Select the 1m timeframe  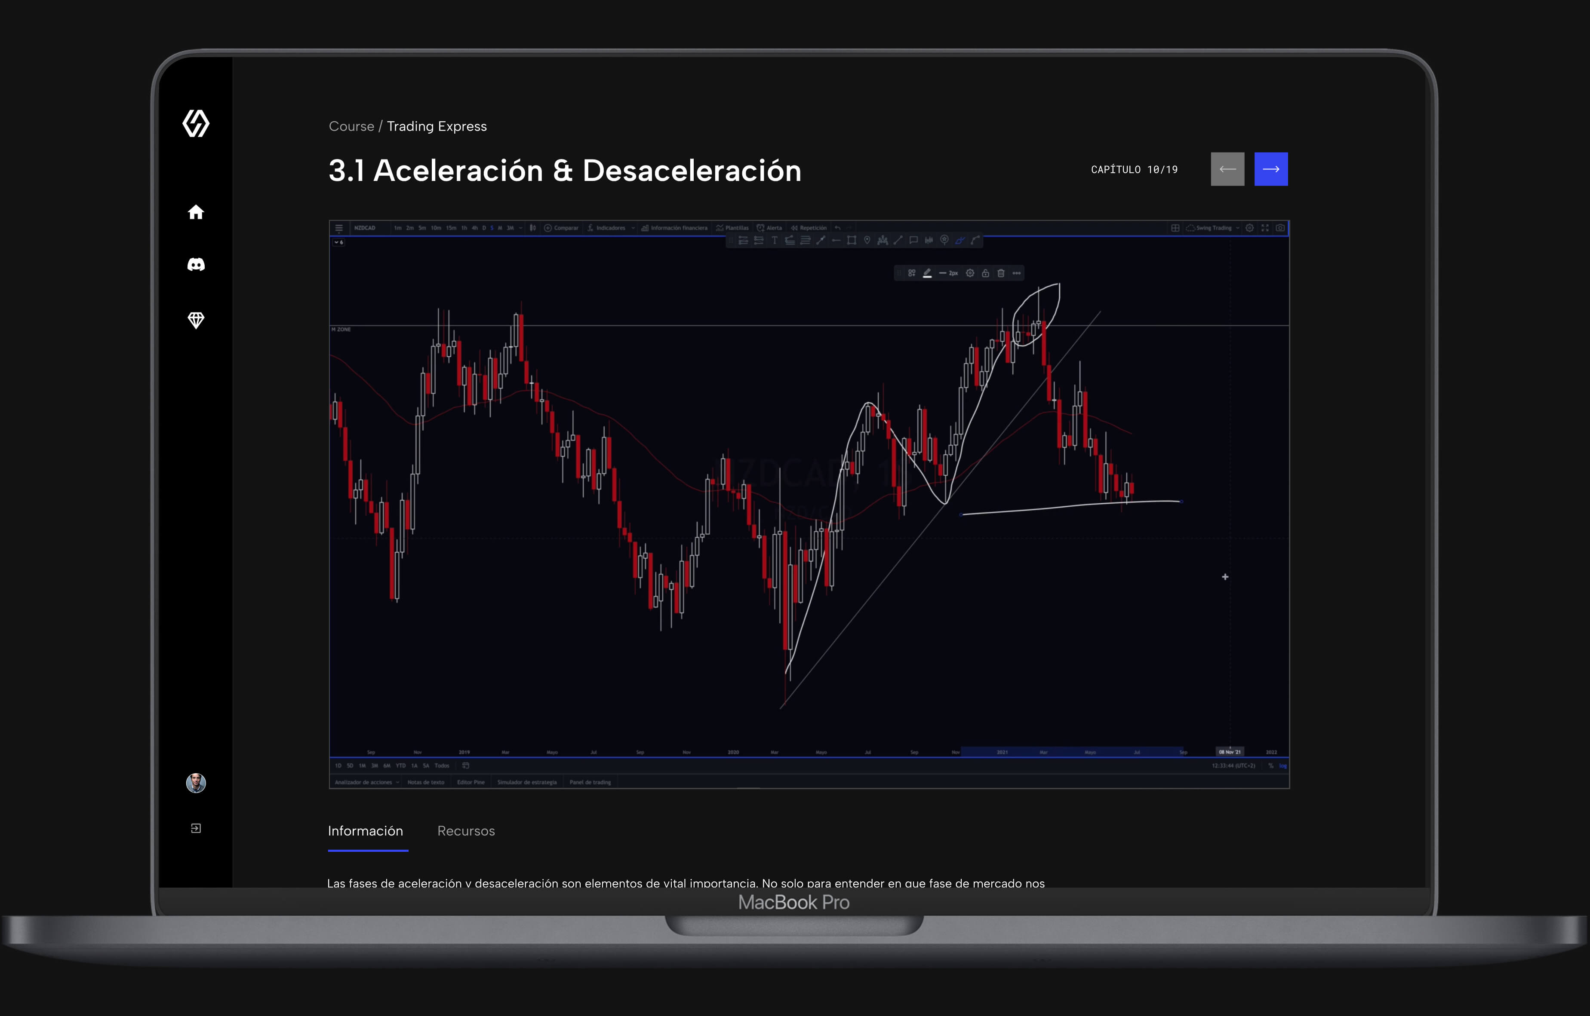(398, 228)
